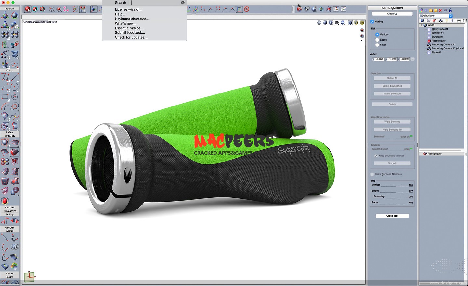
Task: Choose Check for updates menu item
Action: pyautogui.click(x=131, y=37)
